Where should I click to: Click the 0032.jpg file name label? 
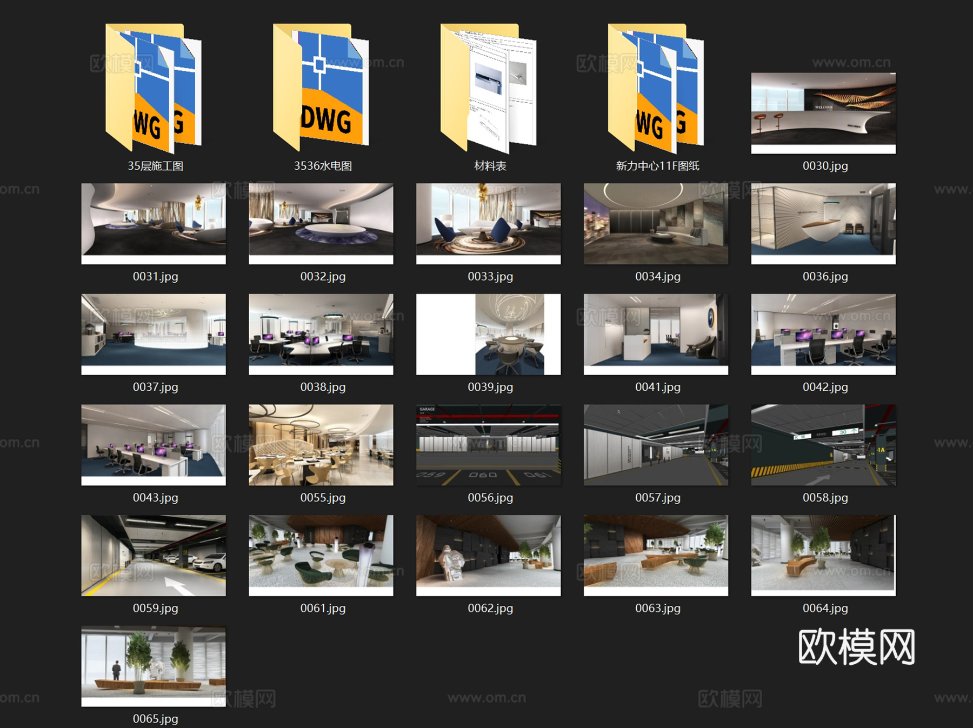[x=323, y=277]
